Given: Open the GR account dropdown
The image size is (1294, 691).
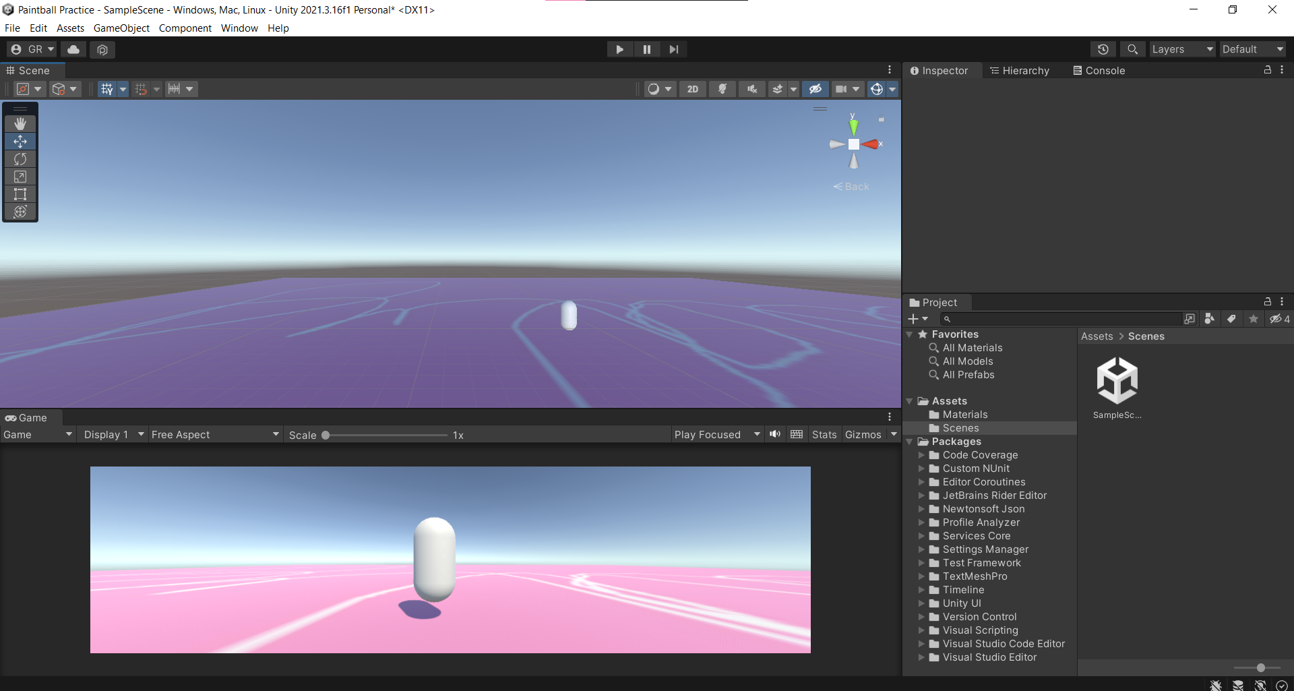Looking at the screenshot, I should tap(32, 49).
